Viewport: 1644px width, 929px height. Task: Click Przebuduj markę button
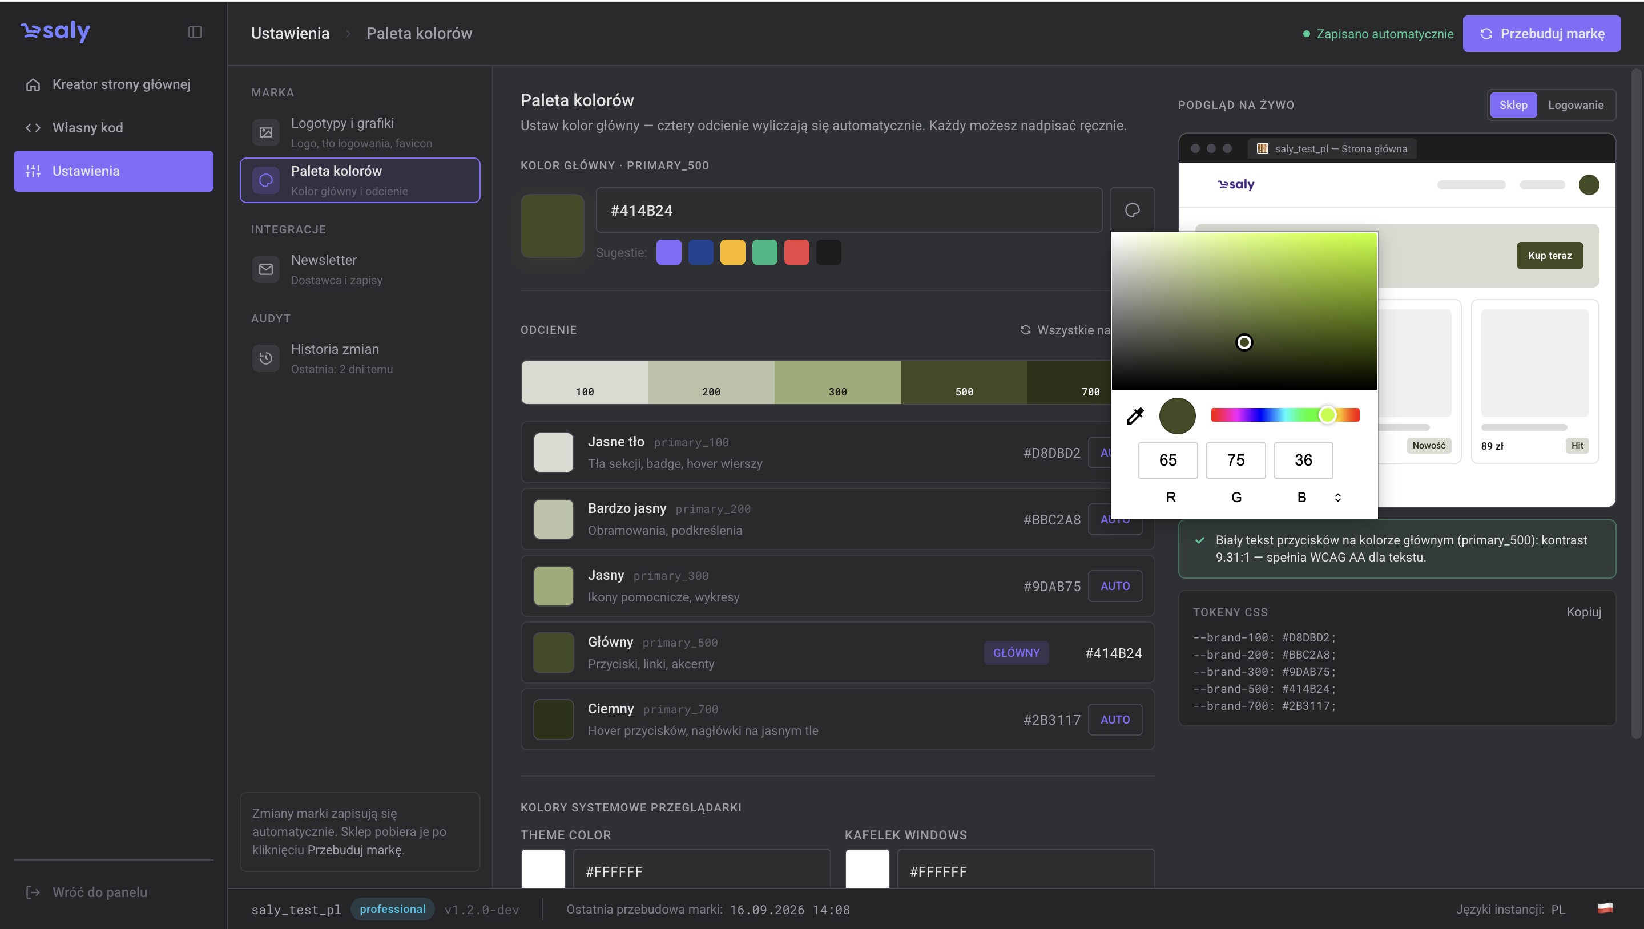pos(1541,33)
